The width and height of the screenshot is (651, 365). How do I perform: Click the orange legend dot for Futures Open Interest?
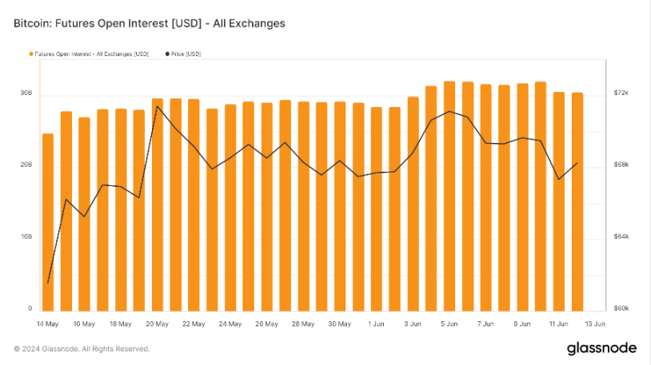[x=31, y=54]
